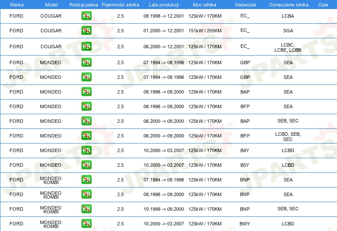The image size is (337, 231).
Task: Click the fuel icon in the MONDEO BFP SEA row
Action: pyautogui.click(x=86, y=106)
